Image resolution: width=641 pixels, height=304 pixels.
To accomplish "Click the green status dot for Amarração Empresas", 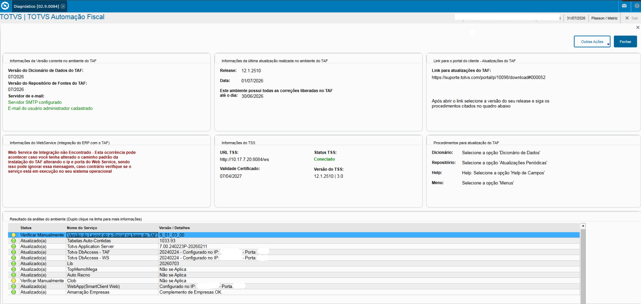I will (14, 292).
